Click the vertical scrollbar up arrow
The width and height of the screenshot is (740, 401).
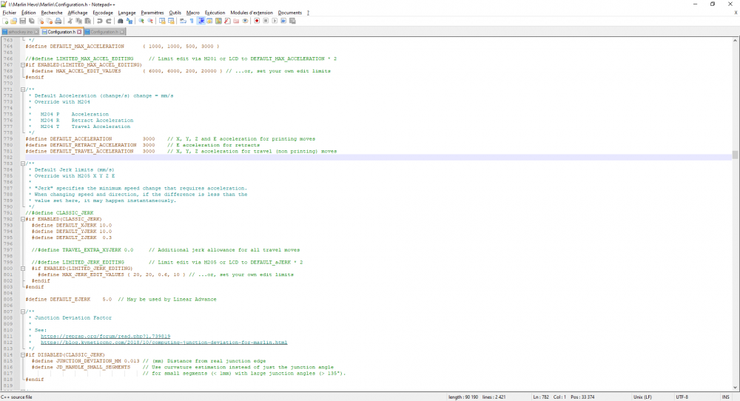point(735,41)
